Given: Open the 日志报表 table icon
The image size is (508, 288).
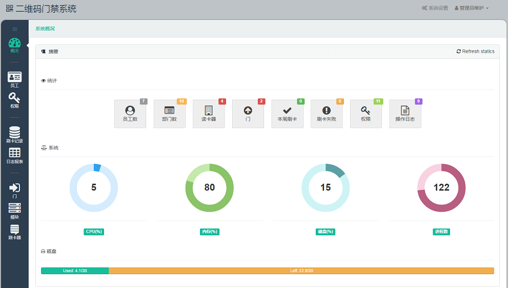Looking at the screenshot, I should pos(14,154).
